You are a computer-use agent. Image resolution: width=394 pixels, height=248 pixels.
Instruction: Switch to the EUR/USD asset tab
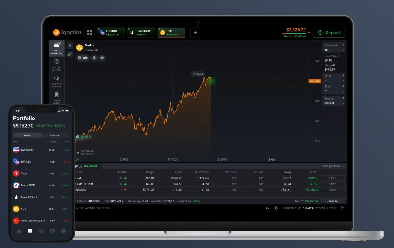click(x=111, y=33)
